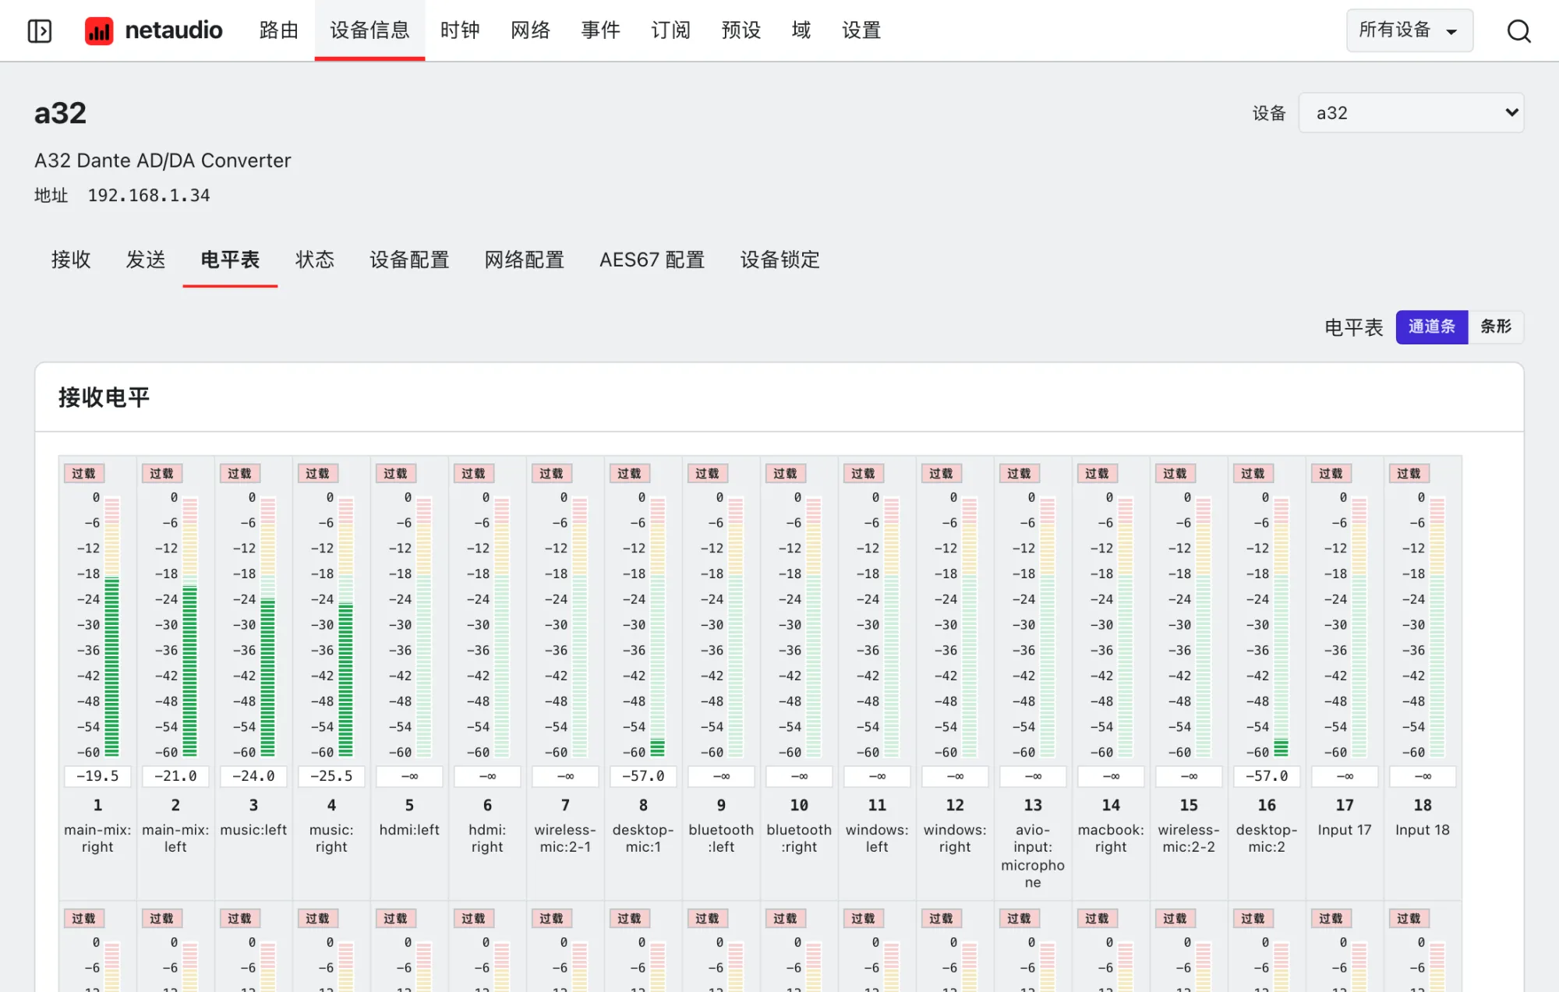Open the AES67 配置 tab
The width and height of the screenshot is (1559, 992).
click(x=652, y=259)
